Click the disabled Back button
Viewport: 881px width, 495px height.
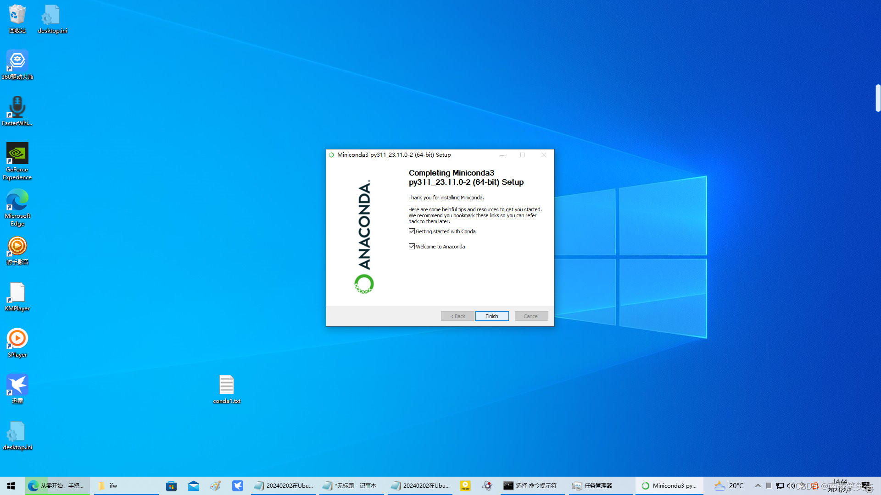click(x=457, y=316)
